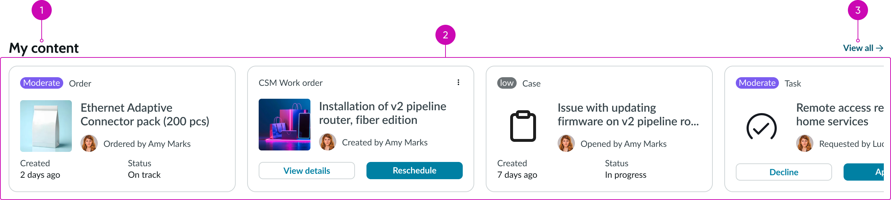Click the View all link
This screenshot has width=891, height=200.
pos(858,48)
